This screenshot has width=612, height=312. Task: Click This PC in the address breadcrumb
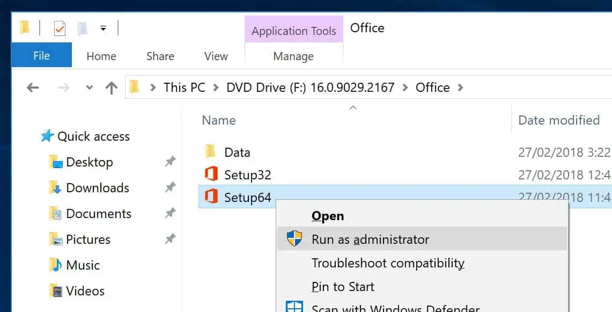point(184,88)
